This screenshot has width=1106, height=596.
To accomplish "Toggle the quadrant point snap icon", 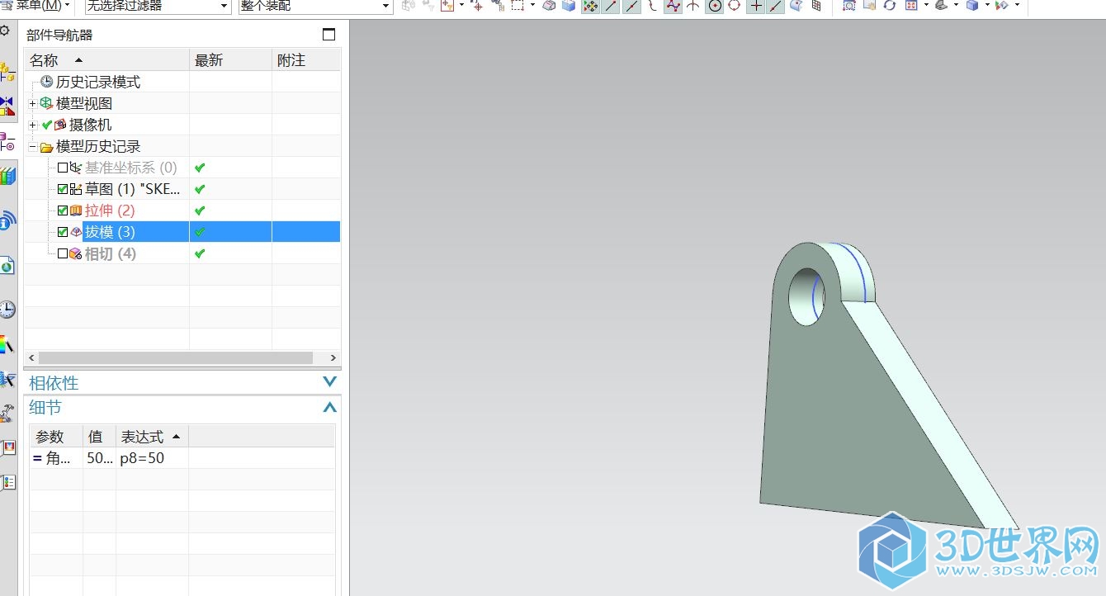I will (x=734, y=6).
